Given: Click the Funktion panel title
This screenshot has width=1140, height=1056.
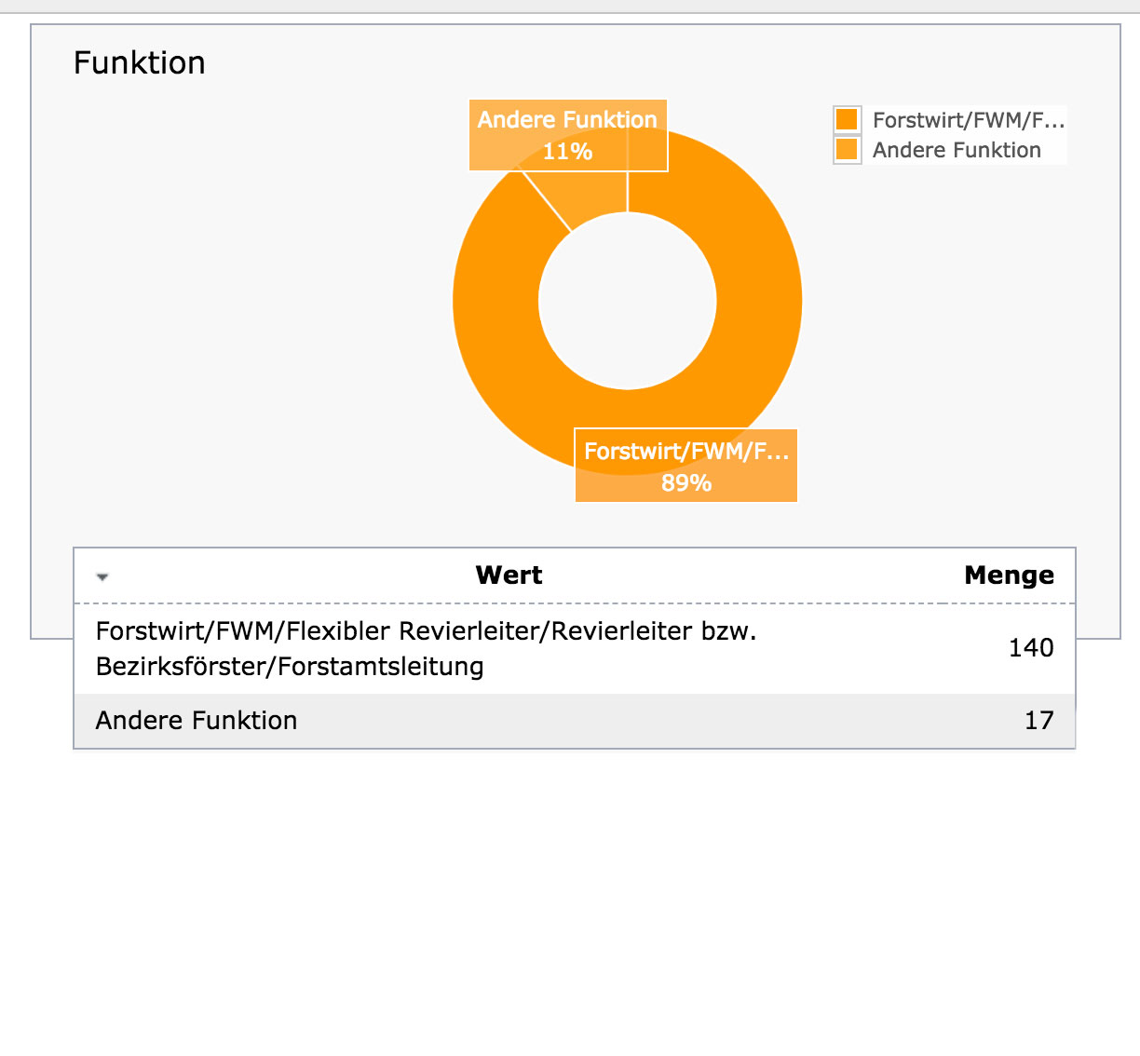Looking at the screenshot, I should coord(140,63).
